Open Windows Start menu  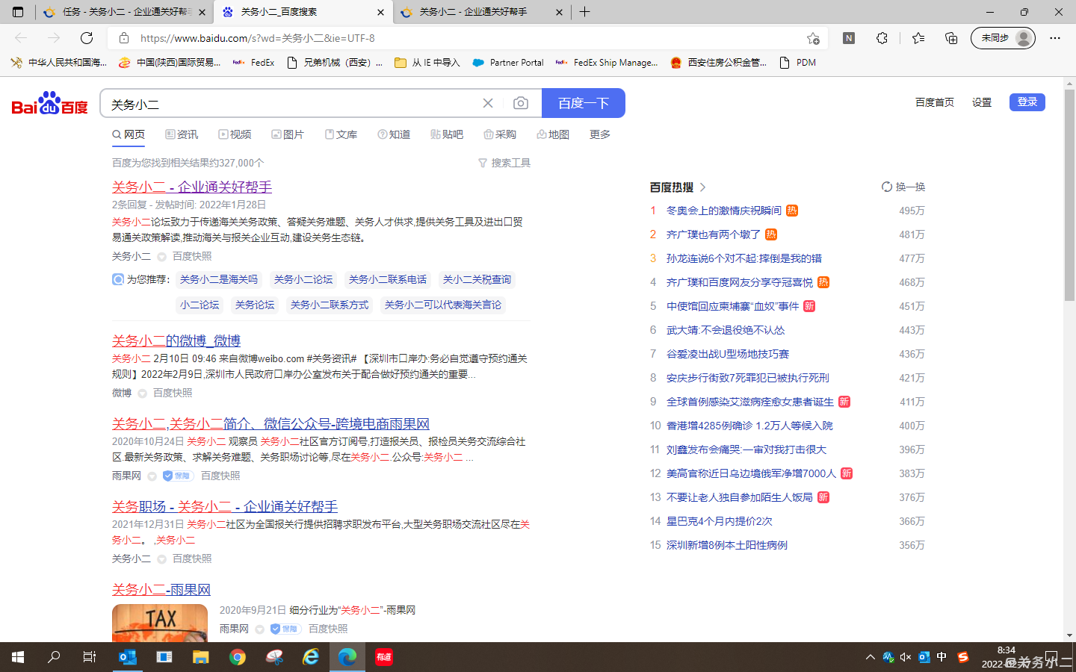coord(18,657)
